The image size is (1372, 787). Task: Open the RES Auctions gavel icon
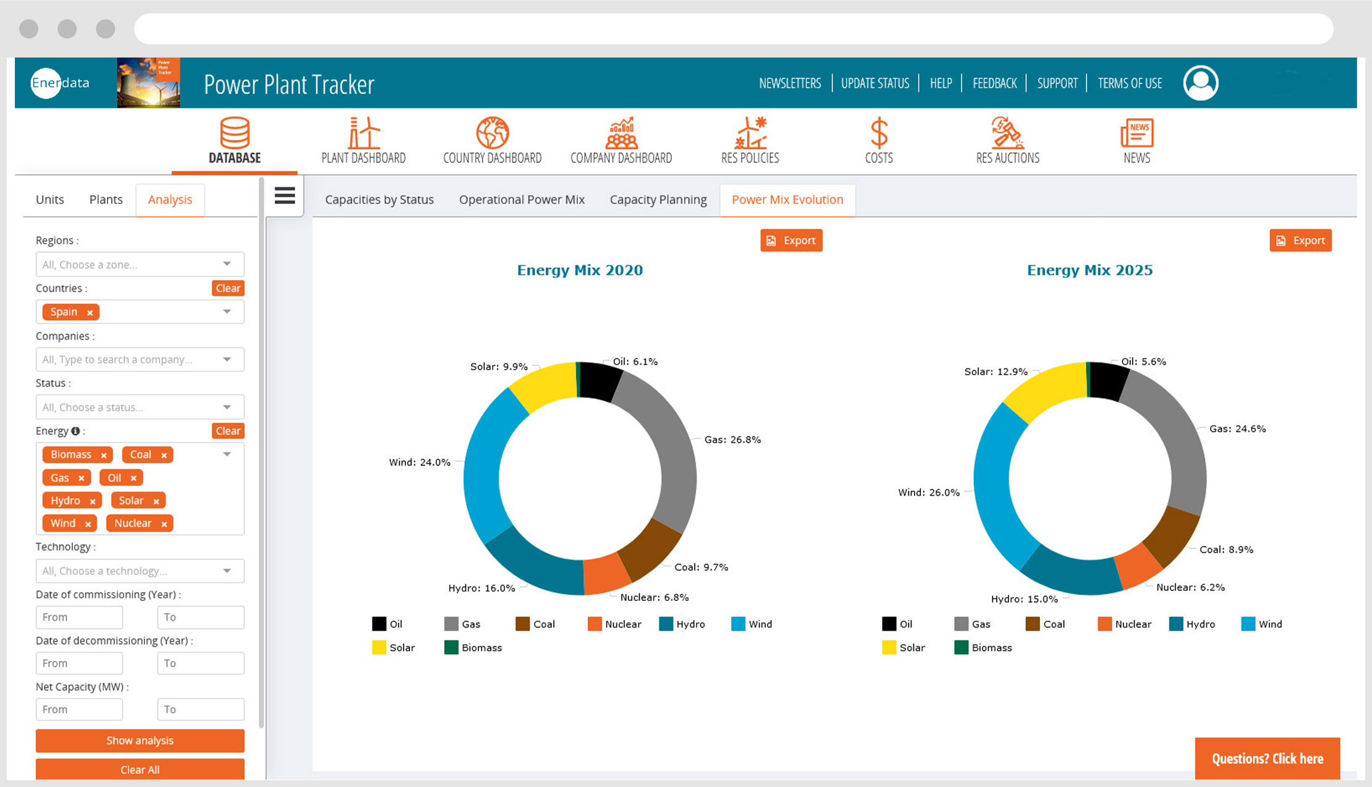[x=1007, y=133]
